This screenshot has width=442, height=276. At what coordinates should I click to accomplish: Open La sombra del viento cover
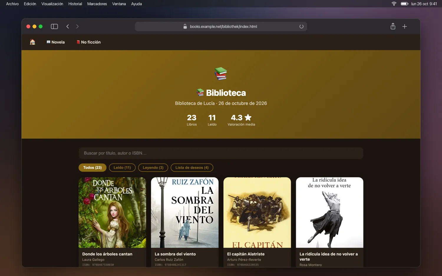point(185,212)
